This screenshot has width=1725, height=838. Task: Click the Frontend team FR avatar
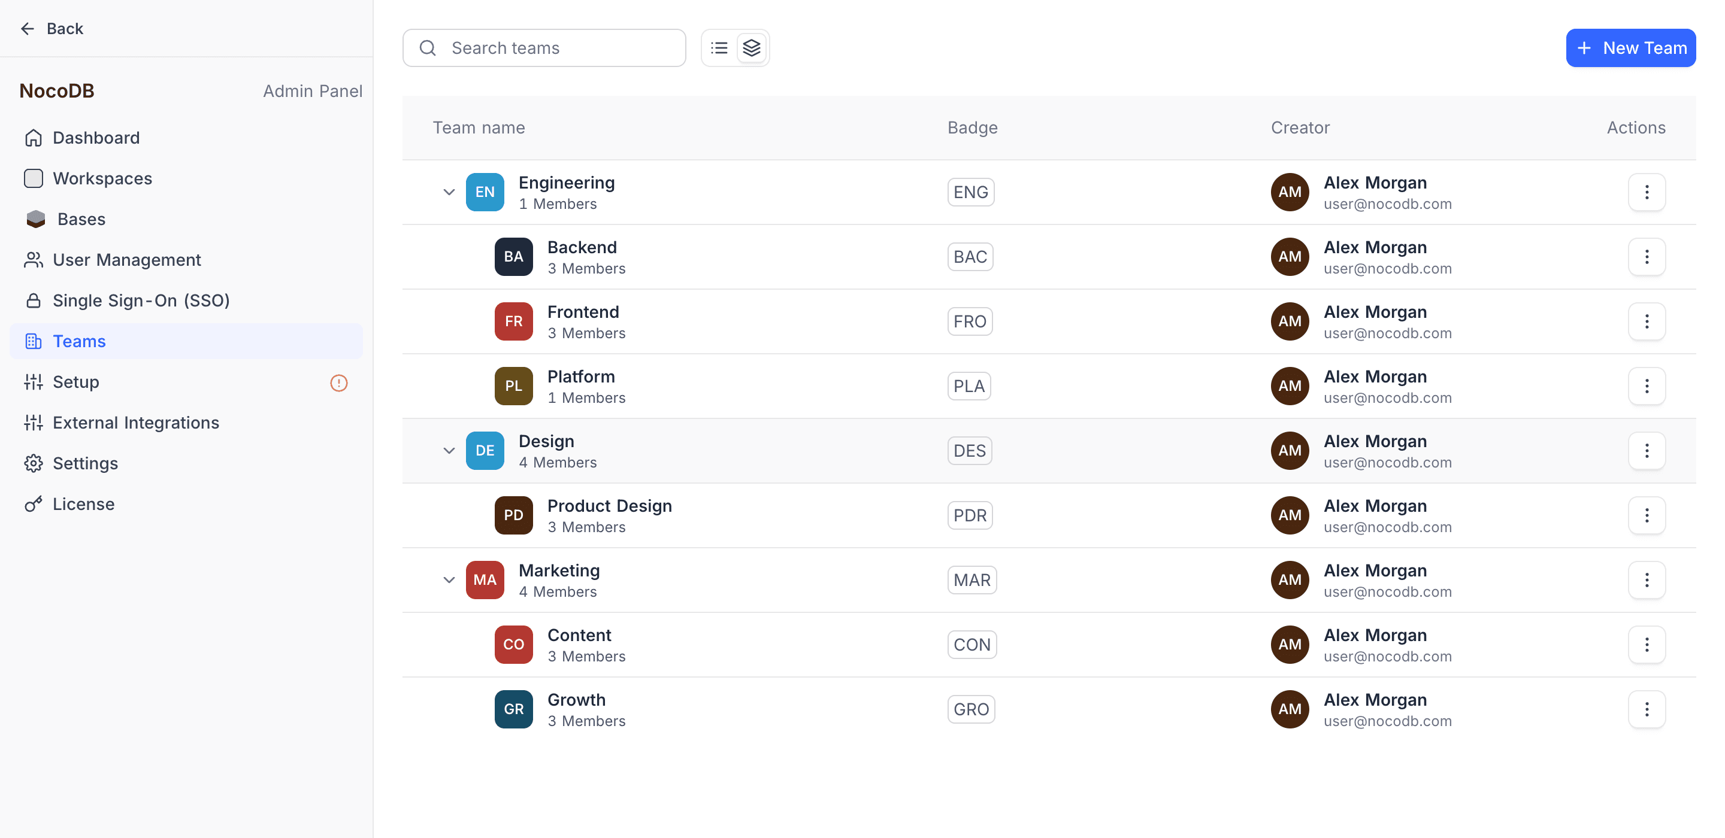(x=514, y=322)
